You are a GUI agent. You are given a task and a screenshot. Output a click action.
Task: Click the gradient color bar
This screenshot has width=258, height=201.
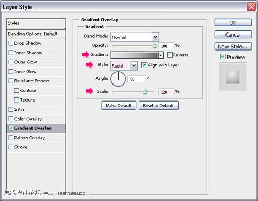tap(135, 55)
